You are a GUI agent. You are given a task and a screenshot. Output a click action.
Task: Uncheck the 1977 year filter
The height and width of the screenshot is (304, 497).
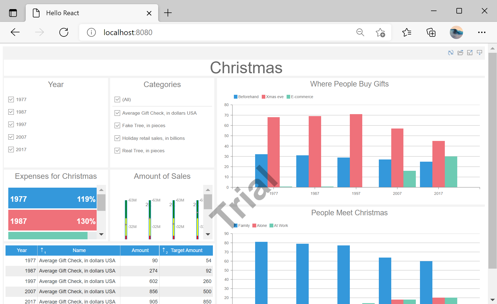(x=11, y=99)
